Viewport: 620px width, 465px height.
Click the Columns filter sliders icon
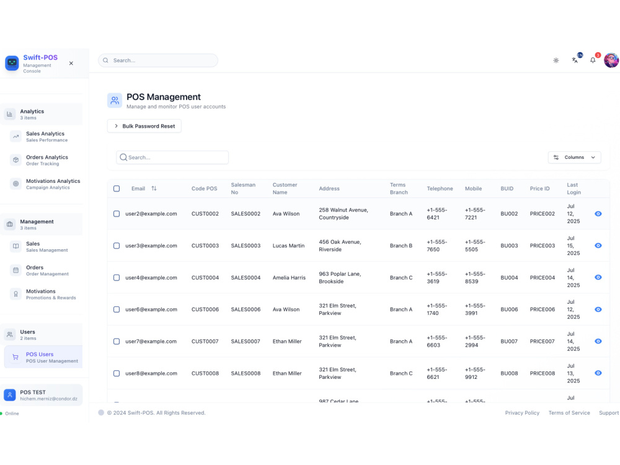(556, 157)
